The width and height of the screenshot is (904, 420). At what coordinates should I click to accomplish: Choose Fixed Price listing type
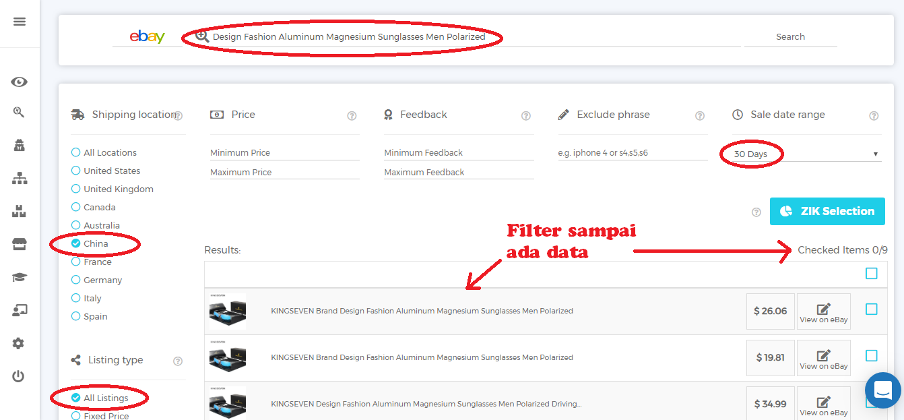[76, 416]
